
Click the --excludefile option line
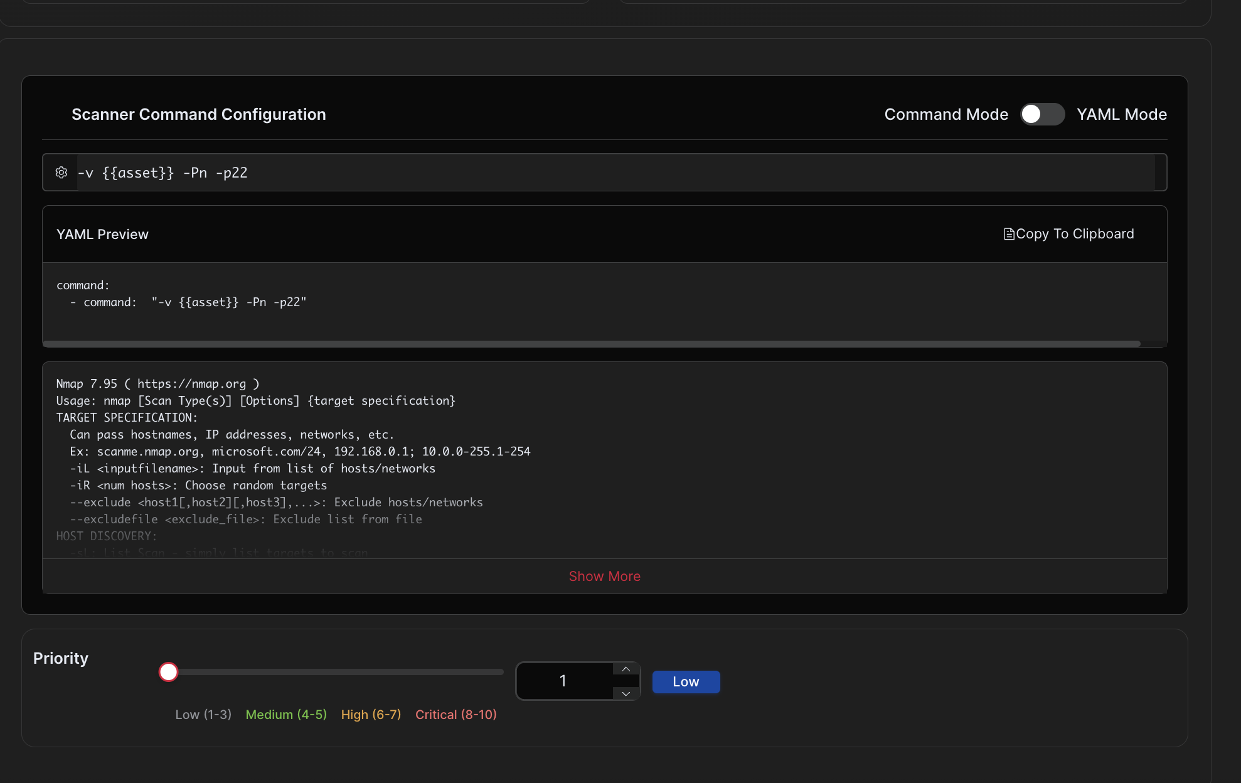click(x=246, y=519)
